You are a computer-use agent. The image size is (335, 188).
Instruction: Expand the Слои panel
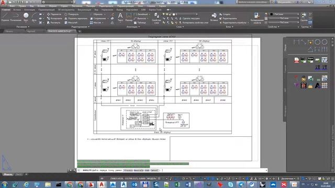pos(180,27)
